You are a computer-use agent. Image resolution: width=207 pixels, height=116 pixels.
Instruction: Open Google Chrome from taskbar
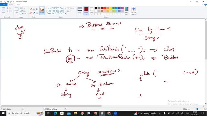pos(82,113)
